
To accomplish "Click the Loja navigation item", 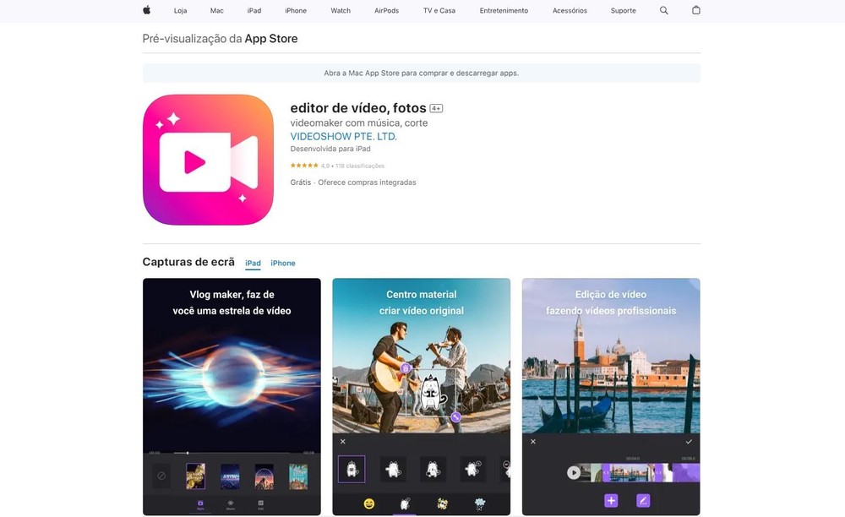I will click(180, 11).
